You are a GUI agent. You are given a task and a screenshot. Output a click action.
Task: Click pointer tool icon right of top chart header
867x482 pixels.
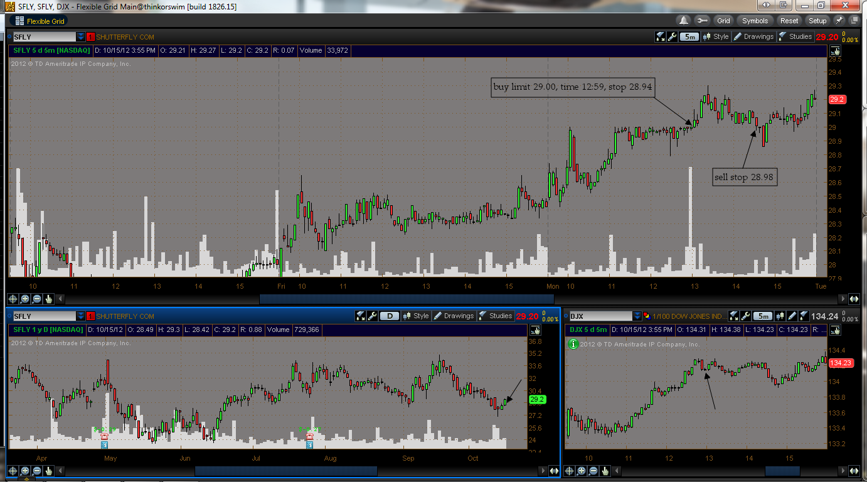pos(834,51)
